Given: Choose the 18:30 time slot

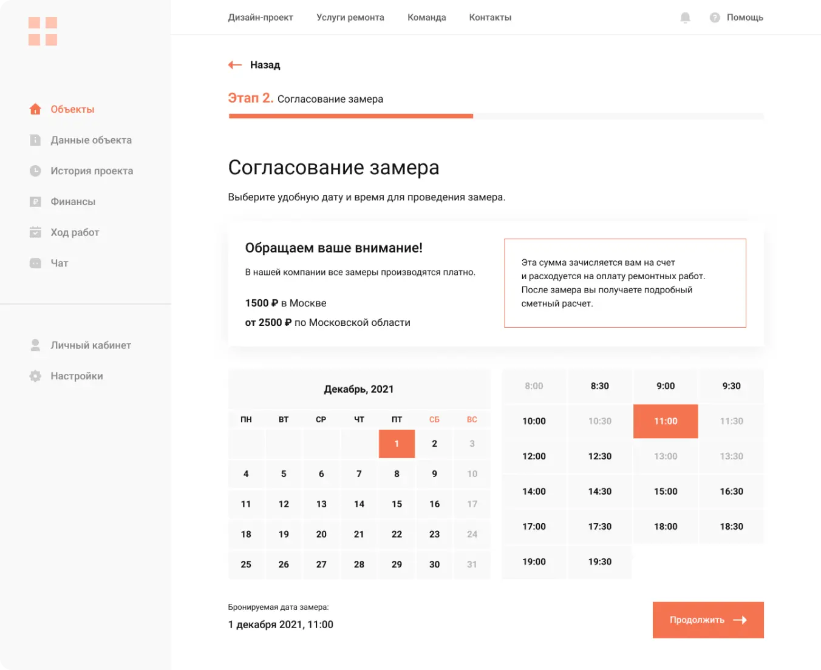Looking at the screenshot, I should pyautogui.click(x=731, y=527).
